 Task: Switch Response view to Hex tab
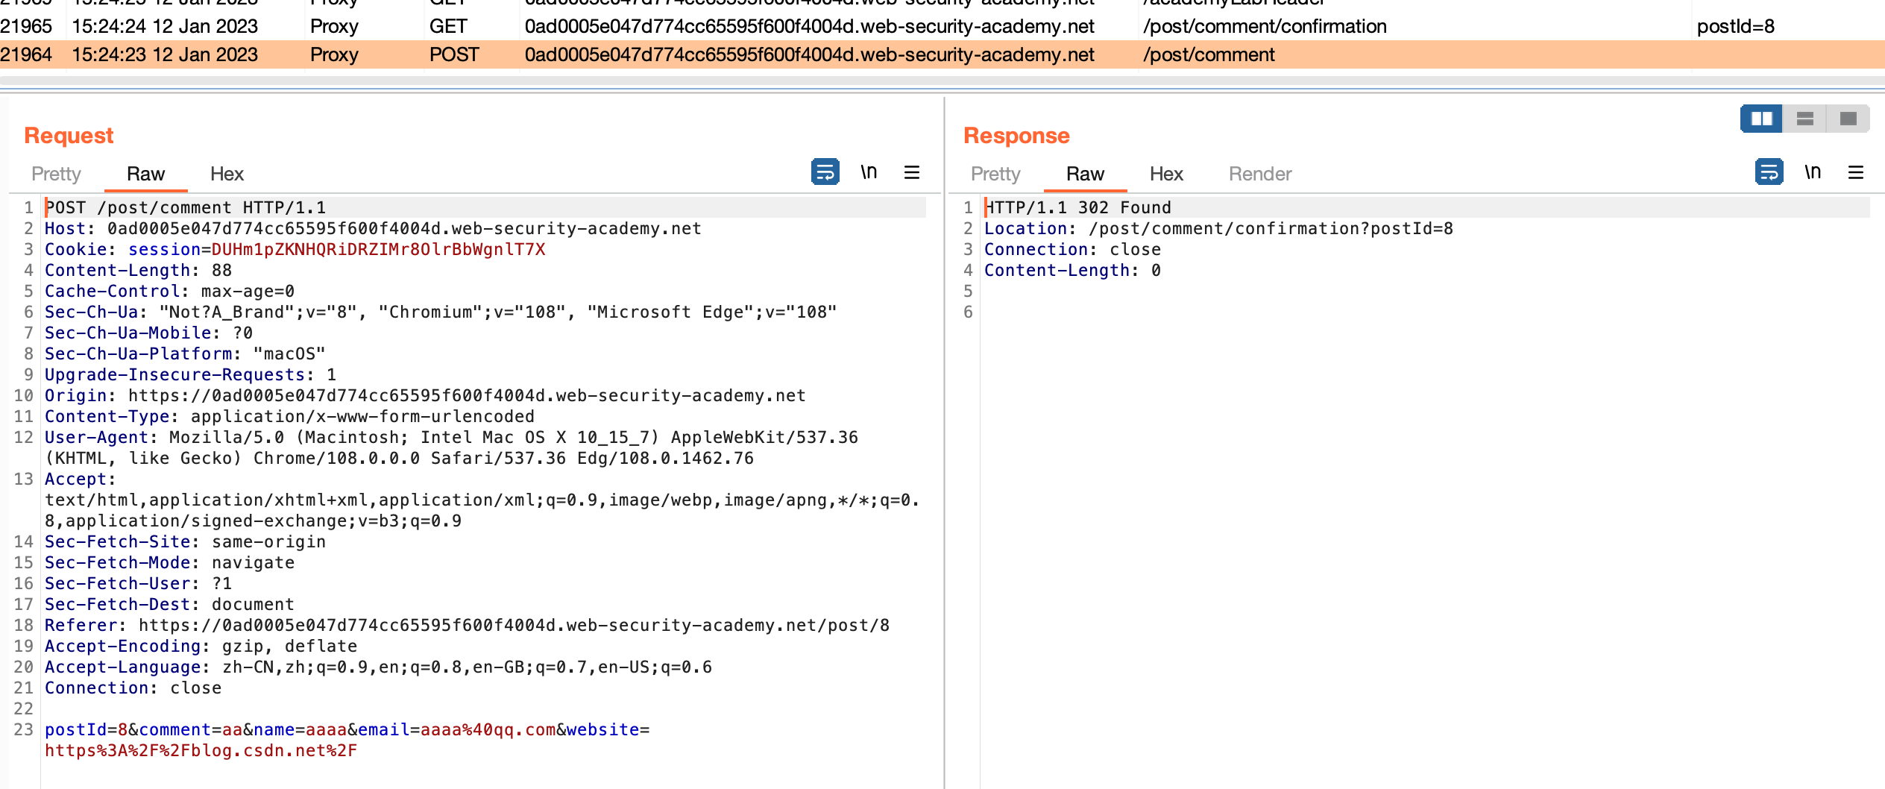pyautogui.click(x=1166, y=174)
